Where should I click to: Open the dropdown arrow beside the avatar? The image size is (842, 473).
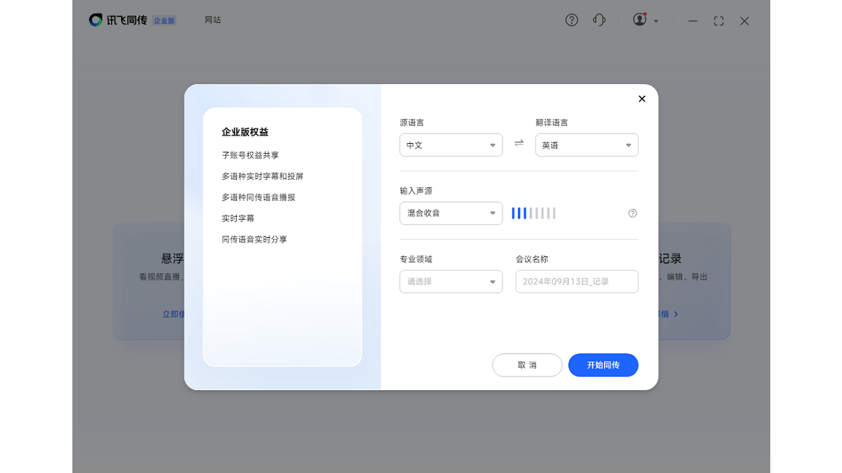click(x=656, y=20)
